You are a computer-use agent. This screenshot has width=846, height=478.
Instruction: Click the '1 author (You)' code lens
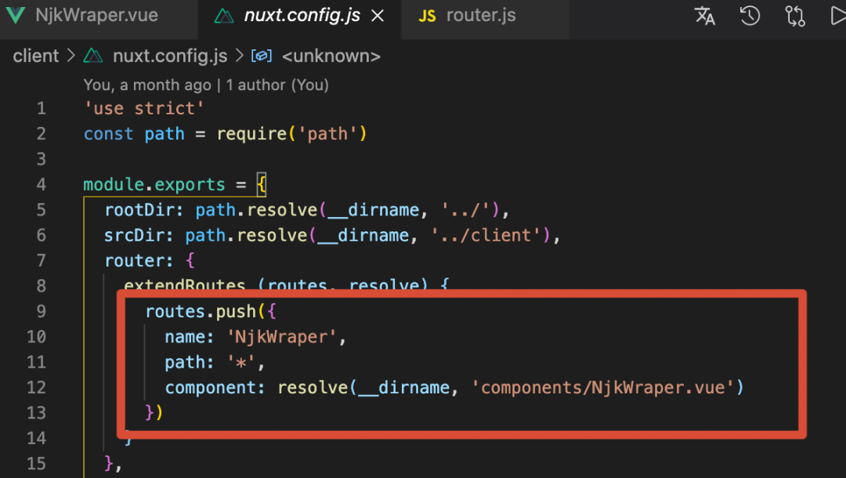[279, 85]
